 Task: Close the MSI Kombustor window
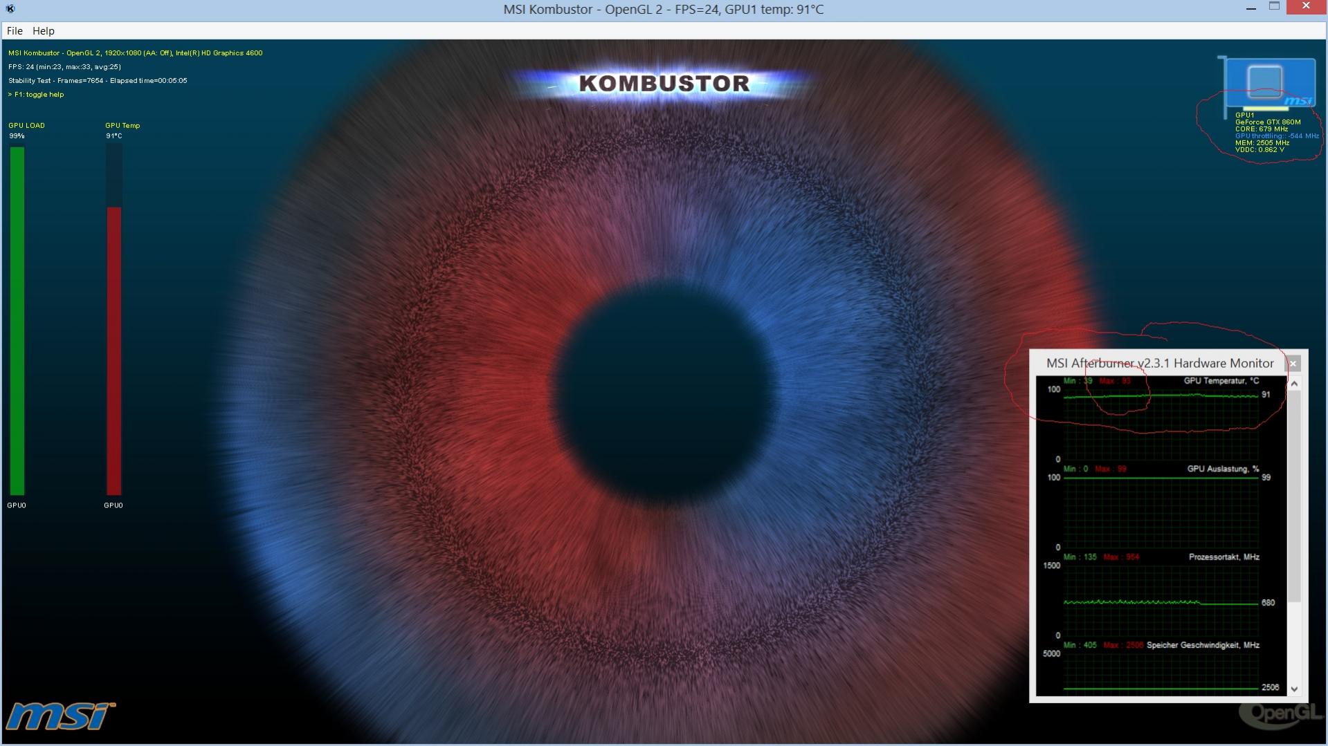1306,7
